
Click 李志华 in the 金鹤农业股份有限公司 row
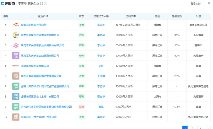point(101,25)
